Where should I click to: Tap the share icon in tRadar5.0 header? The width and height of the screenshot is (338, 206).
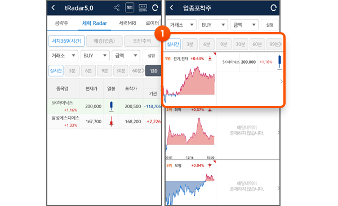click(117, 8)
